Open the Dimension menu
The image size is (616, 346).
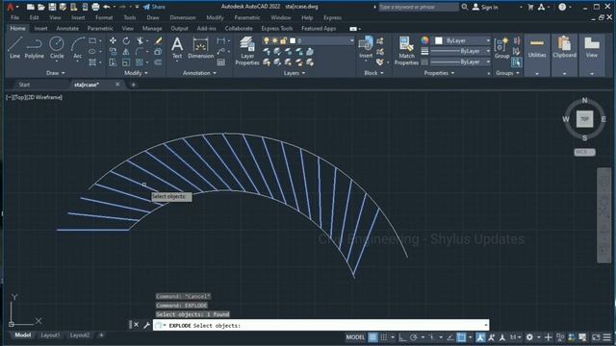point(183,17)
